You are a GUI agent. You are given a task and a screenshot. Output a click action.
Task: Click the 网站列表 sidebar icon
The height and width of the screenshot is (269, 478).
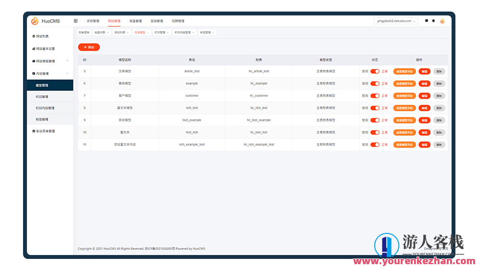coord(34,37)
